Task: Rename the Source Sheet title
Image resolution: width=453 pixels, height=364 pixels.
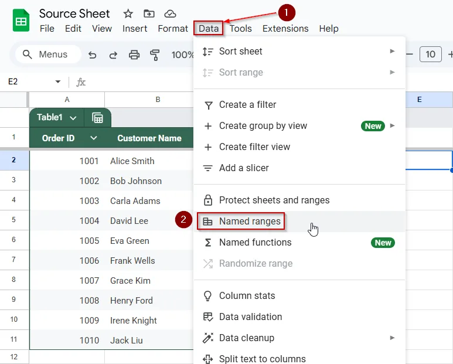Action: (74, 13)
